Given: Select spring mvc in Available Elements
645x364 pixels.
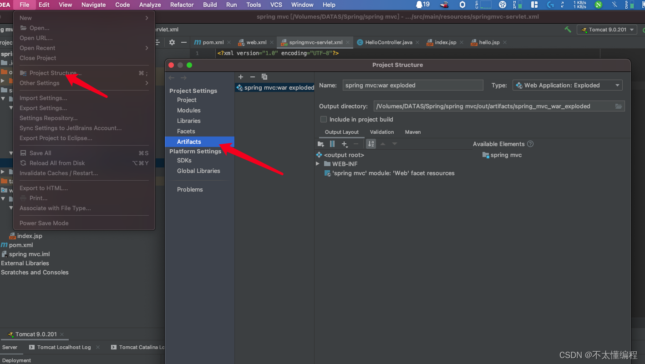Looking at the screenshot, I should click(502, 155).
